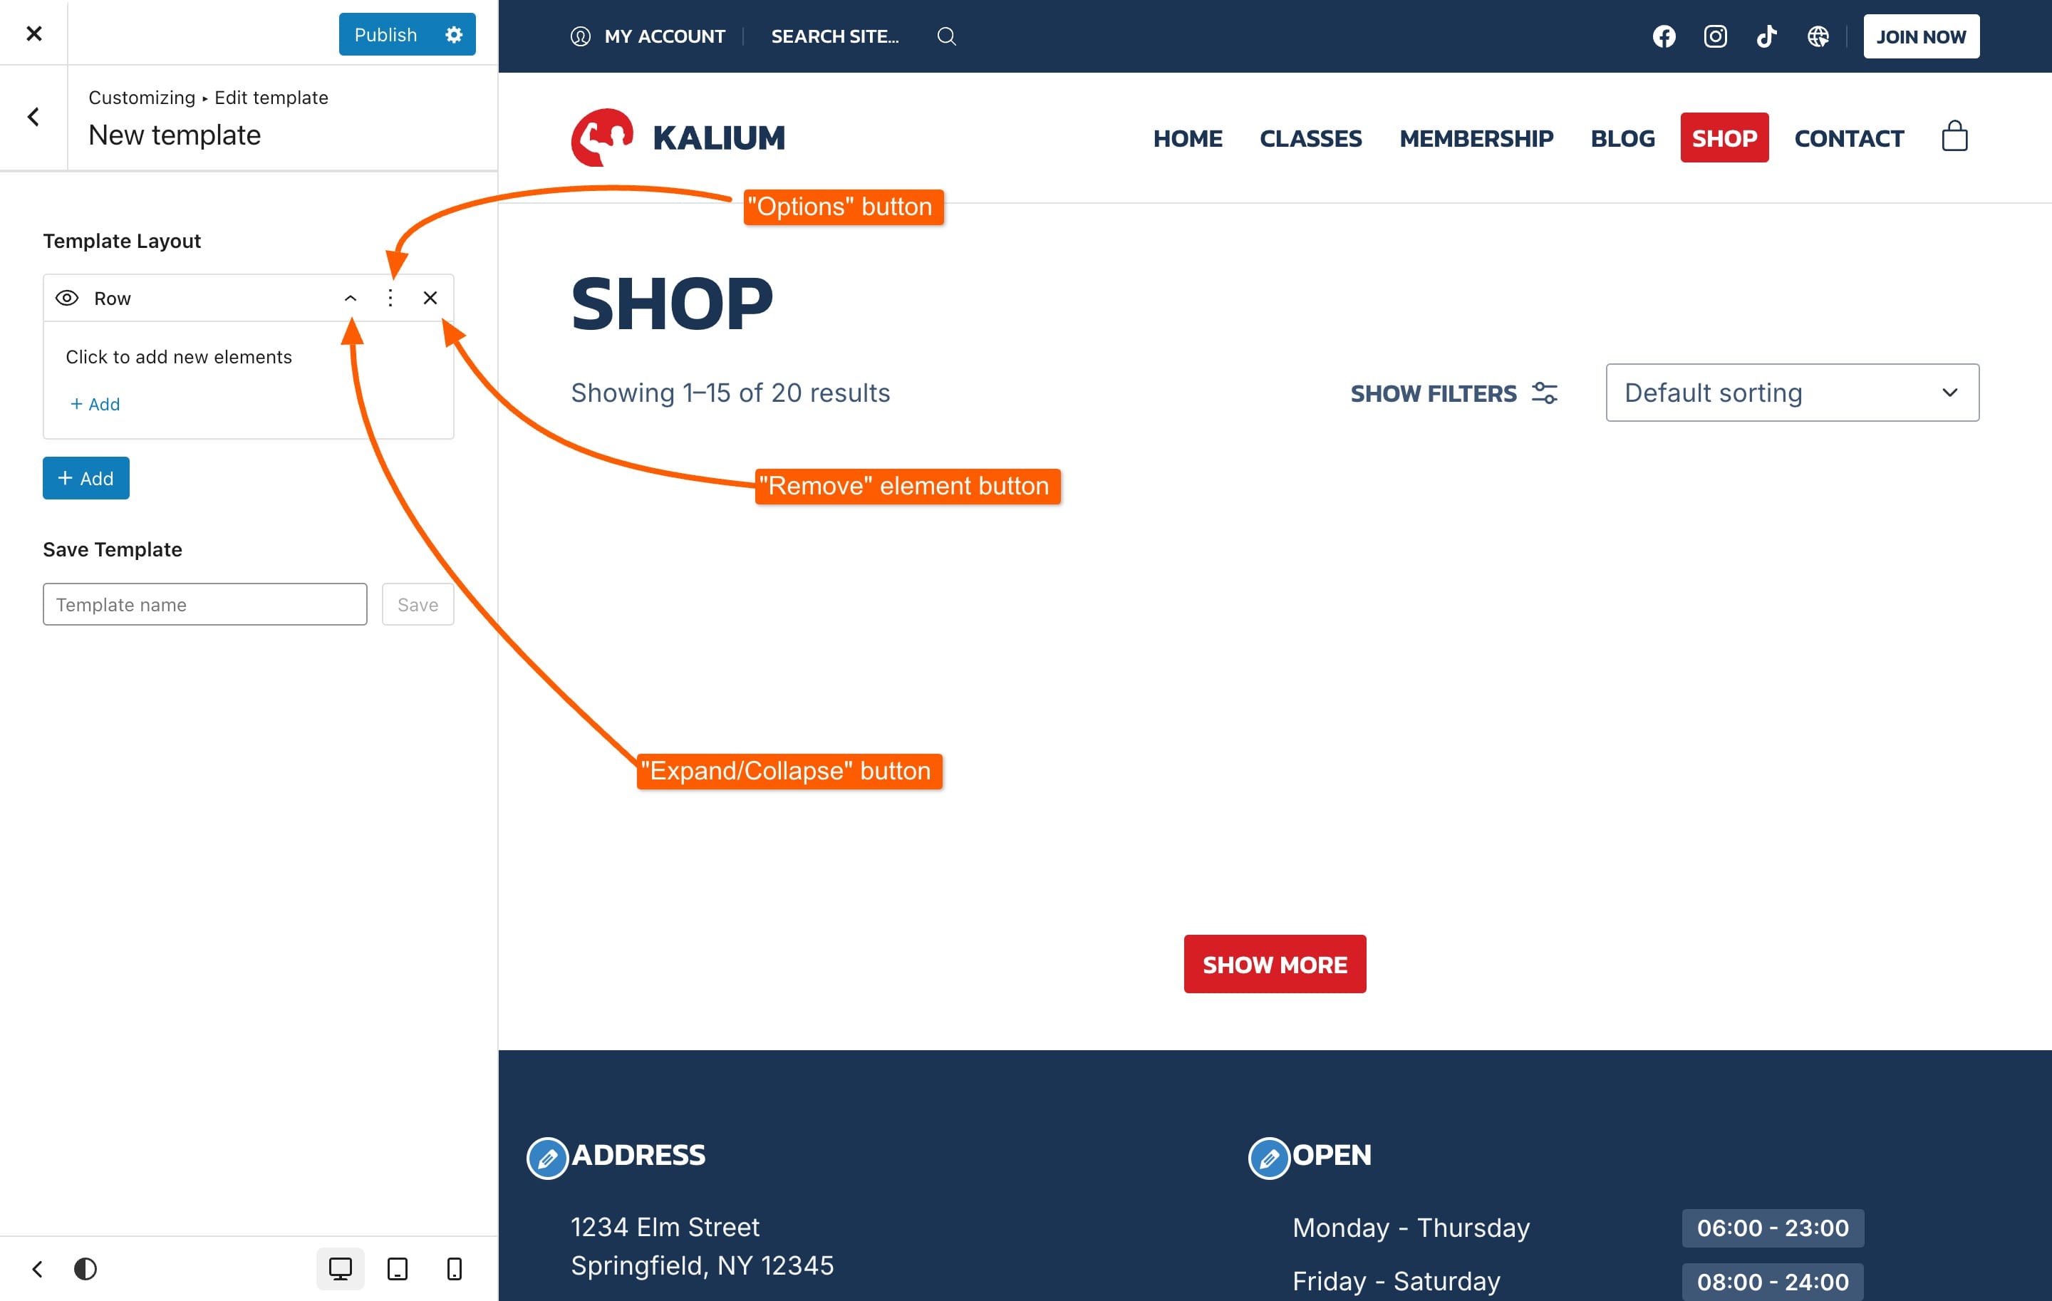This screenshot has height=1301, width=2052.
Task: Click the site search magnifier icon
Action: 946,36
